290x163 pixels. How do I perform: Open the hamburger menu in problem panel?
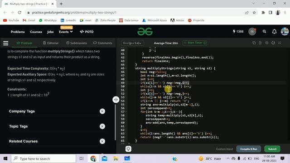[6, 43]
